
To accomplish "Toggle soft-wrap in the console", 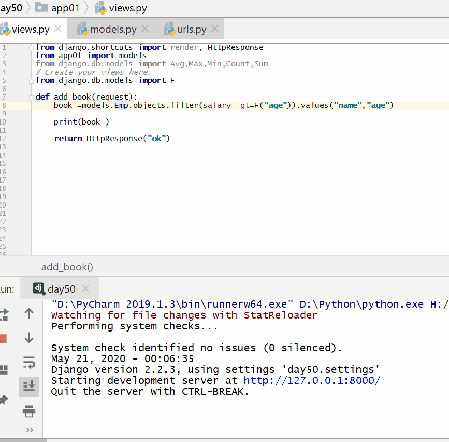I will (x=29, y=362).
